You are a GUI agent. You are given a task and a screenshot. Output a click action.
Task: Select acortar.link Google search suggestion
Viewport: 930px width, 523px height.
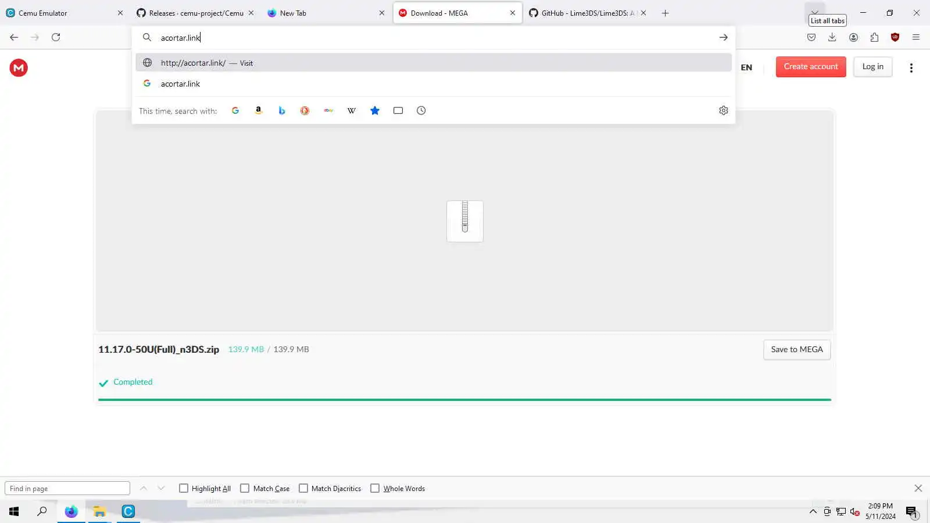click(434, 84)
